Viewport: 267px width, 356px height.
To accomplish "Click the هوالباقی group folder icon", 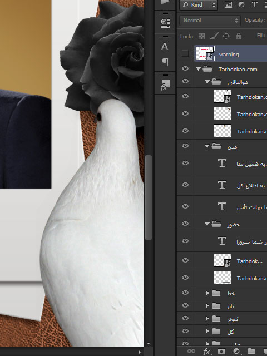I will 216,81.
